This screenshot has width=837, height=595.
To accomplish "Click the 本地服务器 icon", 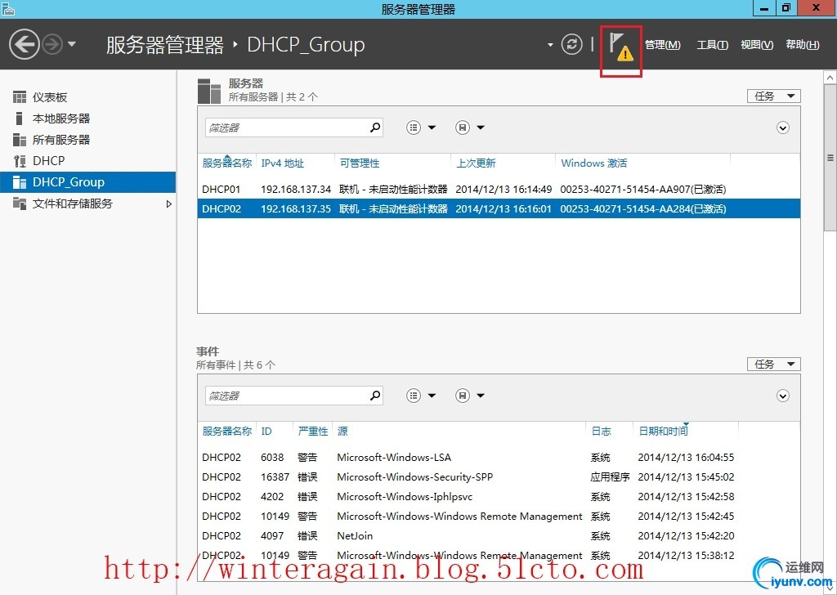I will (x=20, y=118).
